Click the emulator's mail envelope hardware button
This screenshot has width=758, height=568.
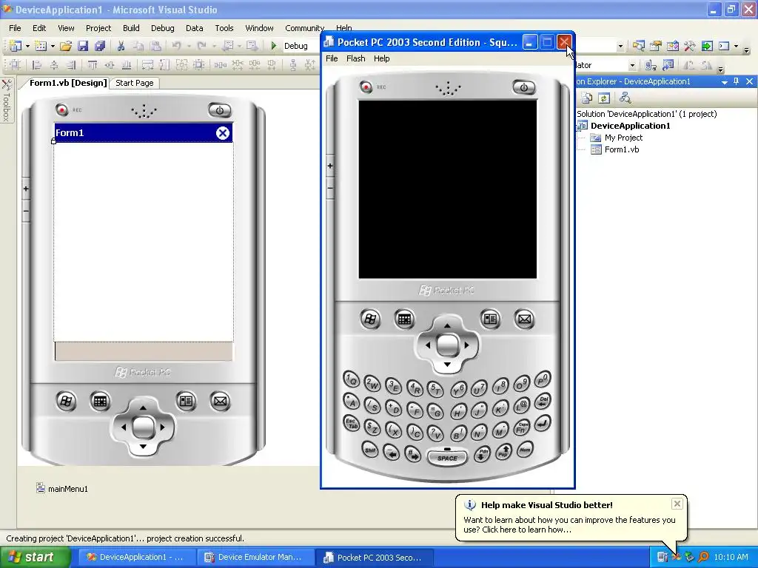(x=525, y=319)
